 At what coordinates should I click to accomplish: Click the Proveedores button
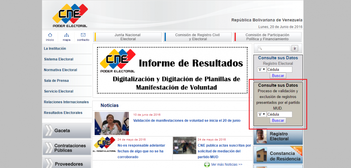click(x=67, y=163)
